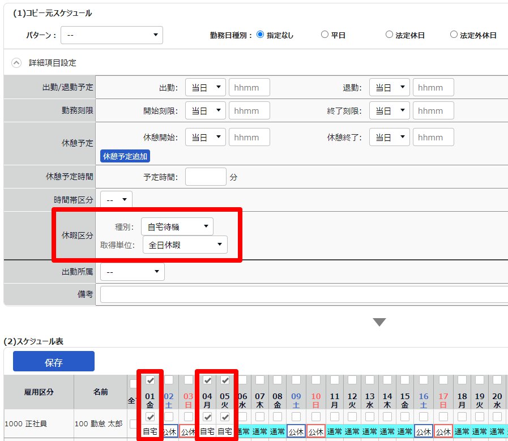The width and height of the screenshot is (508, 441).
Task: Click the 備考 text field
Action: tap(304, 294)
